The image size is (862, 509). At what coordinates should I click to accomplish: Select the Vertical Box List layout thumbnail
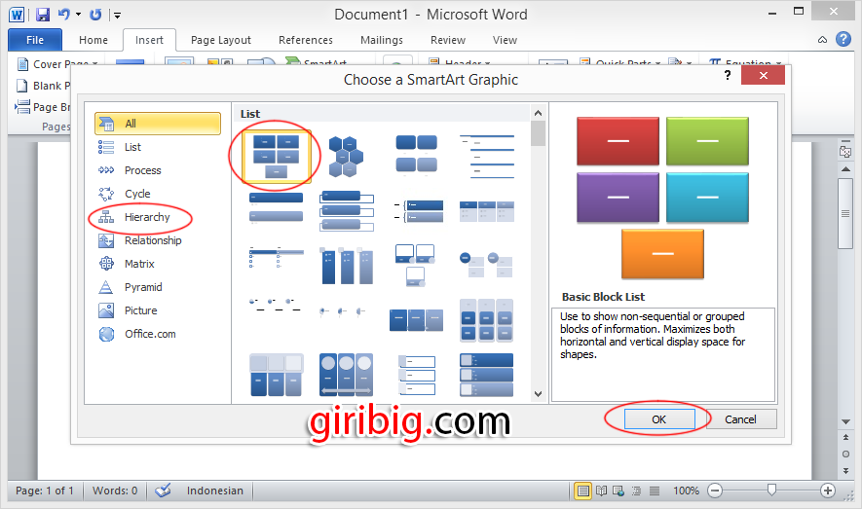click(x=347, y=211)
